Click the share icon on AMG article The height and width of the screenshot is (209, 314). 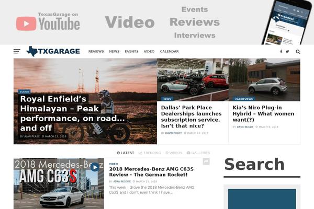pos(206,161)
